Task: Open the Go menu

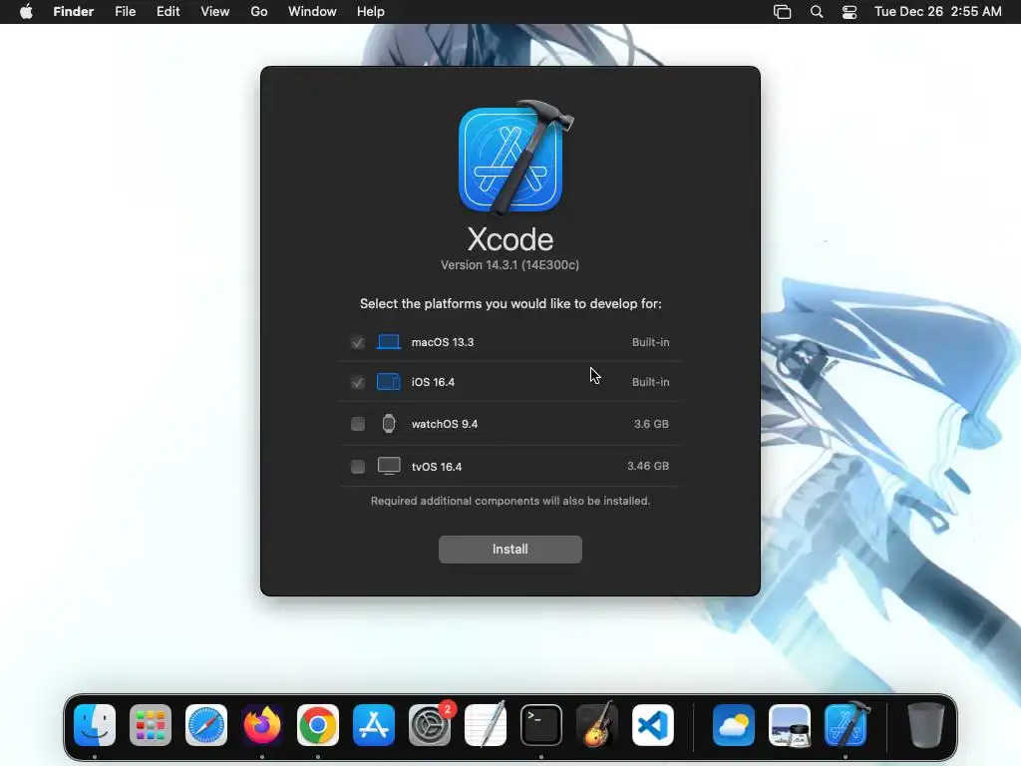Action: pos(259,12)
